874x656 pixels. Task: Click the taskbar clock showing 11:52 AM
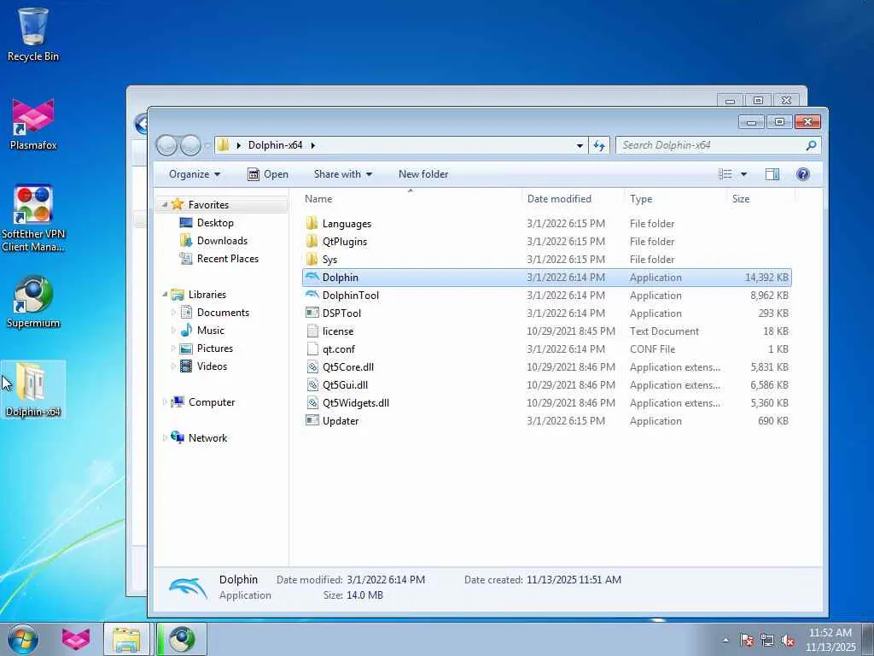click(830, 640)
